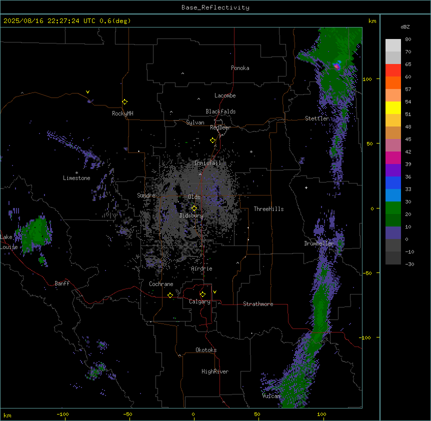The height and width of the screenshot is (421, 431).
Task: Click the RedDeer city label
Action: click(x=220, y=127)
